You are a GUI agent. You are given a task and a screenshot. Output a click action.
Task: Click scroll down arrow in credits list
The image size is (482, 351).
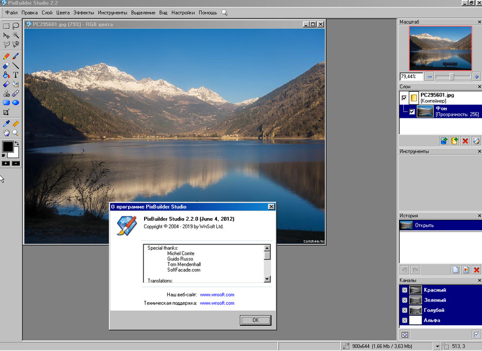coord(267,279)
